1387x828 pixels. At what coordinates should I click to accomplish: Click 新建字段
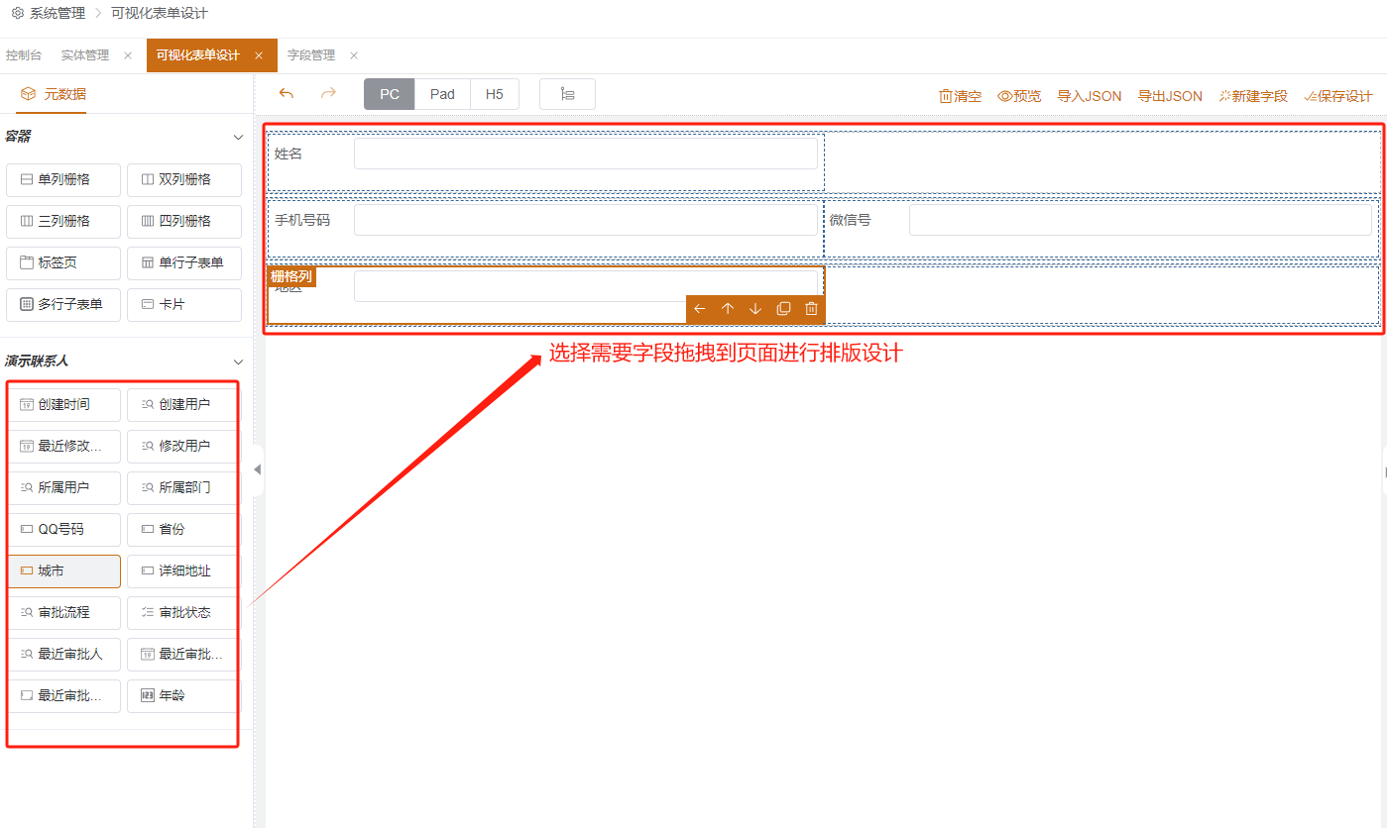point(1253,96)
